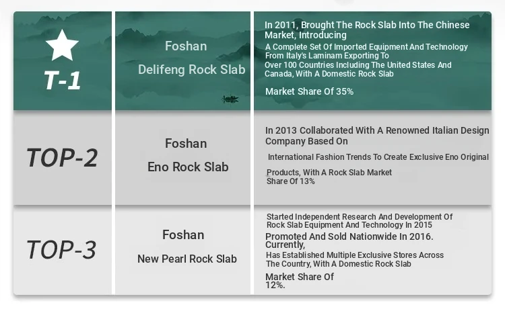Click the 'Market Share Of 35%' text
The width and height of the screenshot is (505, 309).
click(x=309, y=91)
